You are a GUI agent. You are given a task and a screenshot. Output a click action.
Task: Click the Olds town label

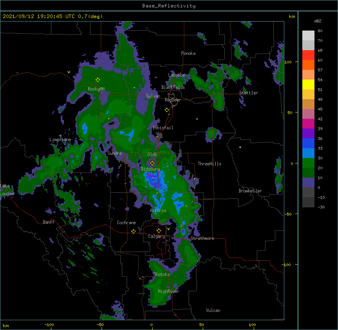pyautogui.click(x=152, y=154)
